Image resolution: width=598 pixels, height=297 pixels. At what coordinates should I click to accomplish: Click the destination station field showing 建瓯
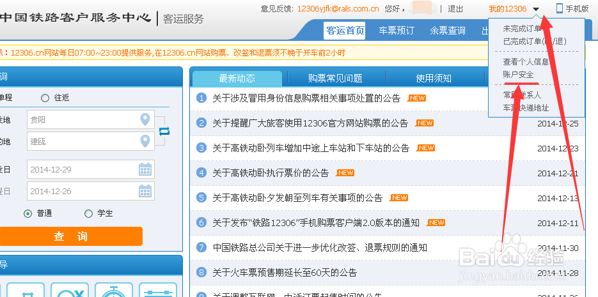(91, 141)
